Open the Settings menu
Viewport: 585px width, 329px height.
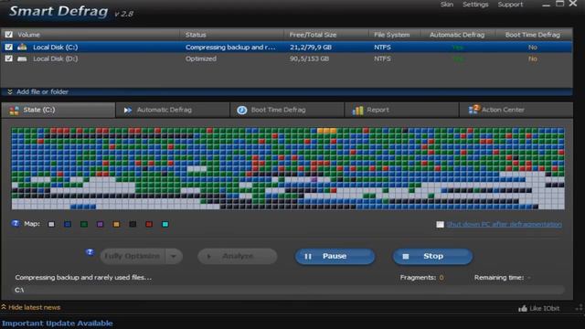475,5
